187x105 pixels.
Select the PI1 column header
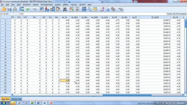coord(34,17)
